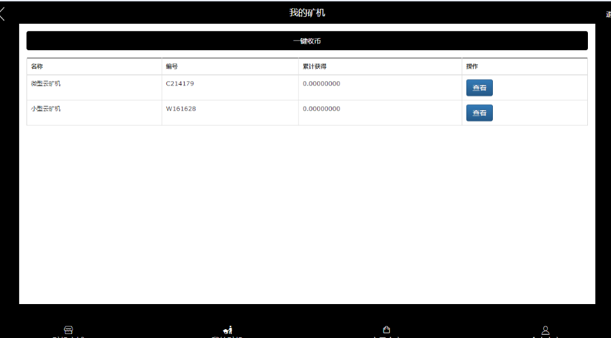
Task: Select the serial number W161628
Action: pos(181,109)
